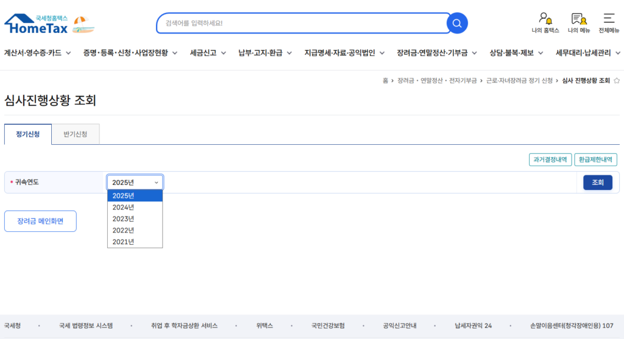Focus the search input field
The height and width of the screenshot is (339, 624).
point(302,23)
